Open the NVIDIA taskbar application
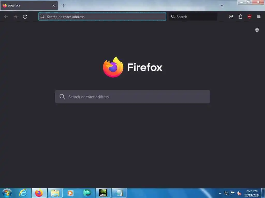 click(103, 193)
